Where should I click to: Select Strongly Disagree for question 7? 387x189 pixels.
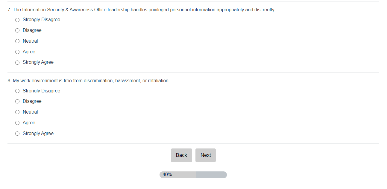tap(17, 20)
